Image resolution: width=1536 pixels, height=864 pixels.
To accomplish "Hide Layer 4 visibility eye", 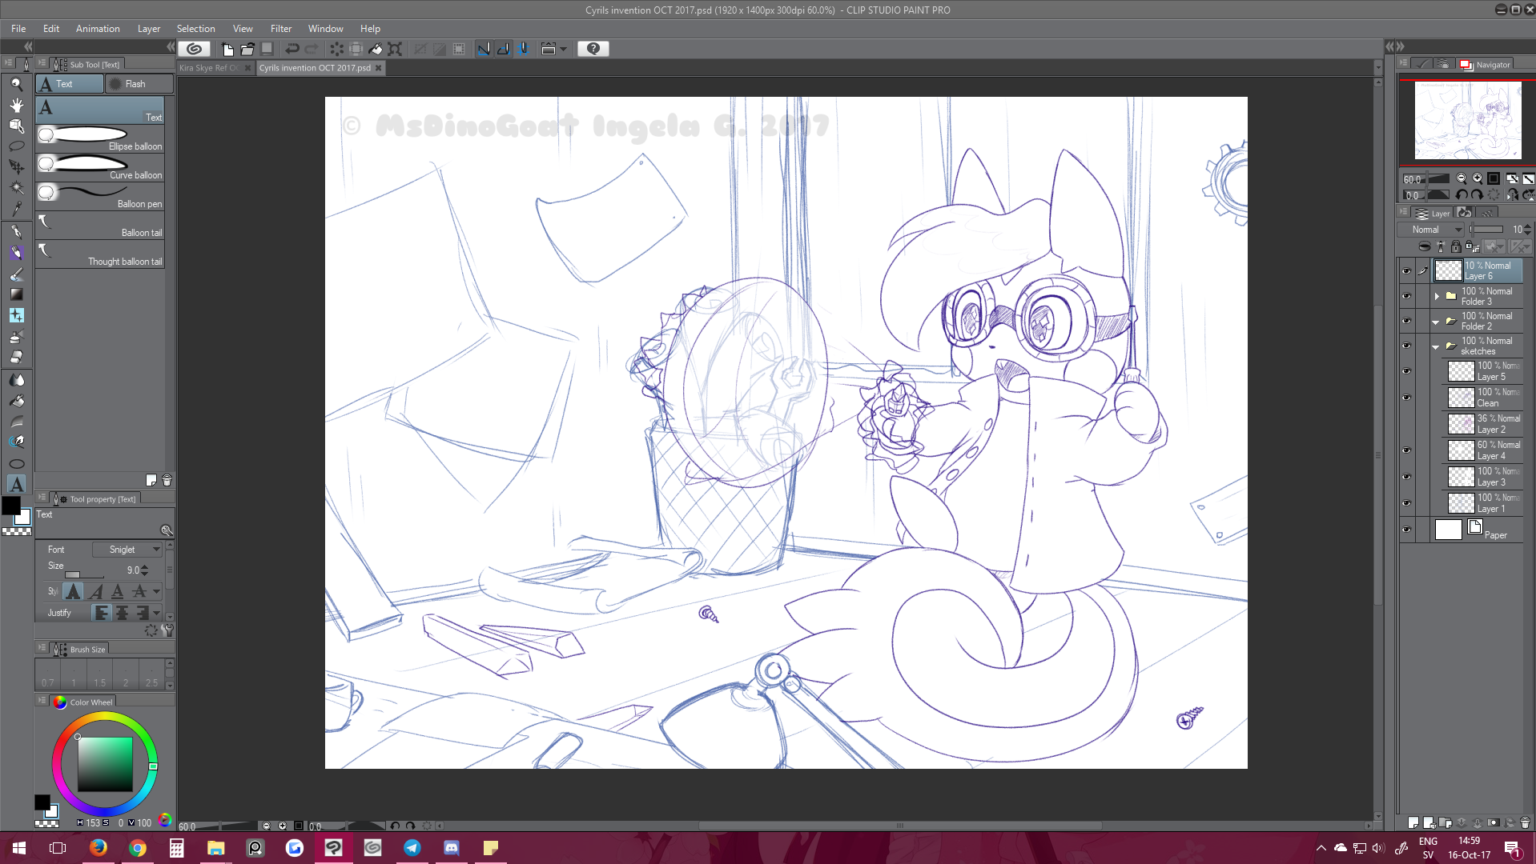I will pyautogui.click(x=1406, y=450).
